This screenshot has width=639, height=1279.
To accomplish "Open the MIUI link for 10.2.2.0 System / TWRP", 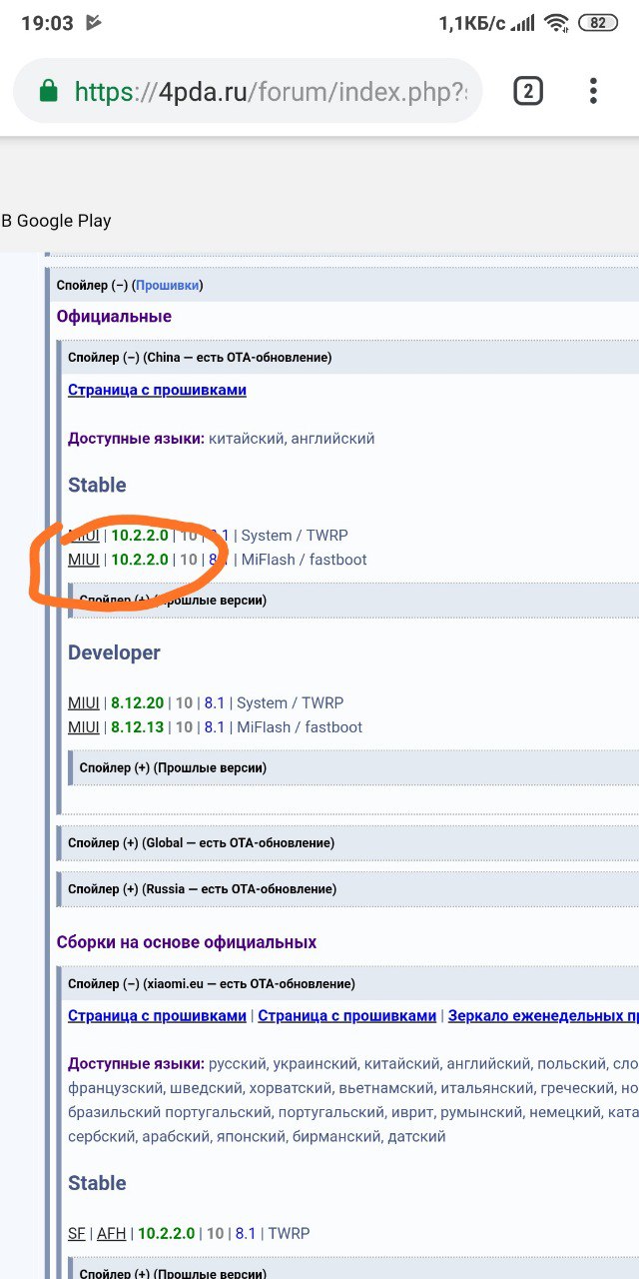I will click(84, 536).
